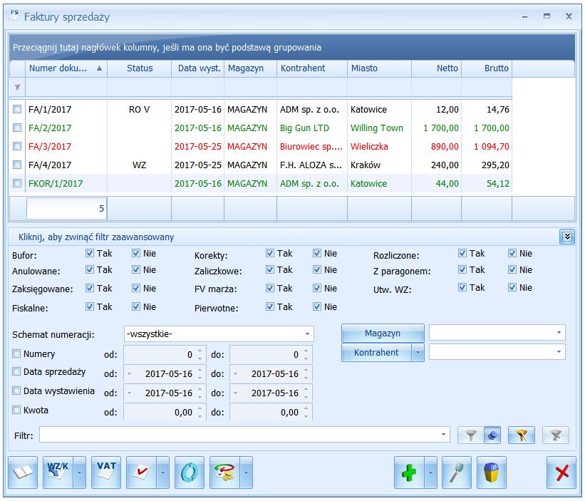
Task: Uncheck Bufor Tak checkbox
Action: pyautogui.click(x=90, y=253)
